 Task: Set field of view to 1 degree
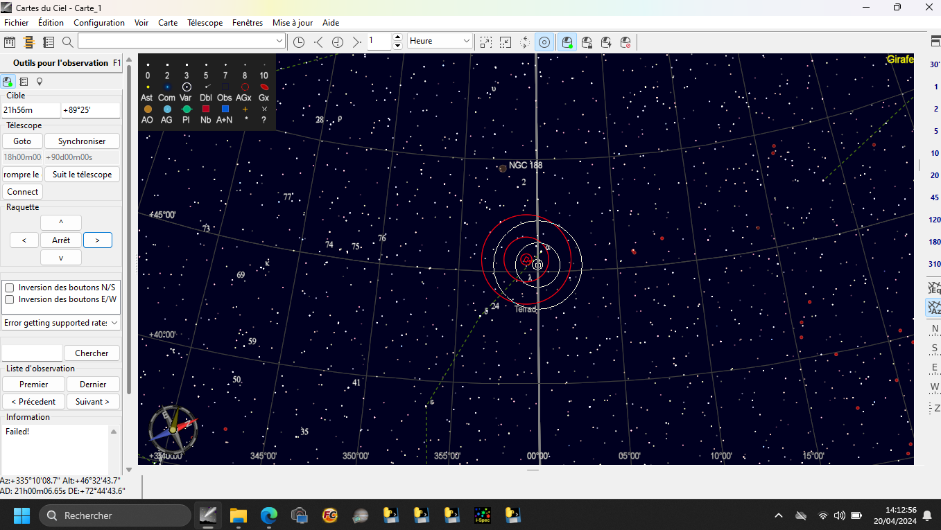935,87
